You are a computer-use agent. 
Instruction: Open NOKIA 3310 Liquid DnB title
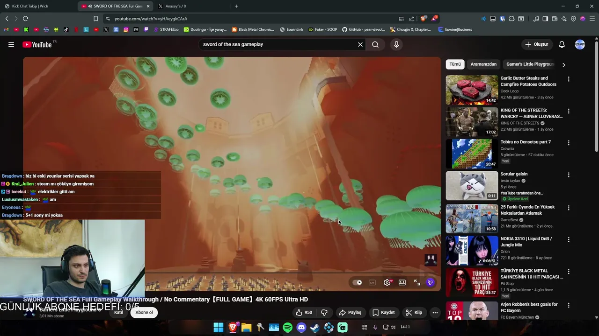point(526,242)
